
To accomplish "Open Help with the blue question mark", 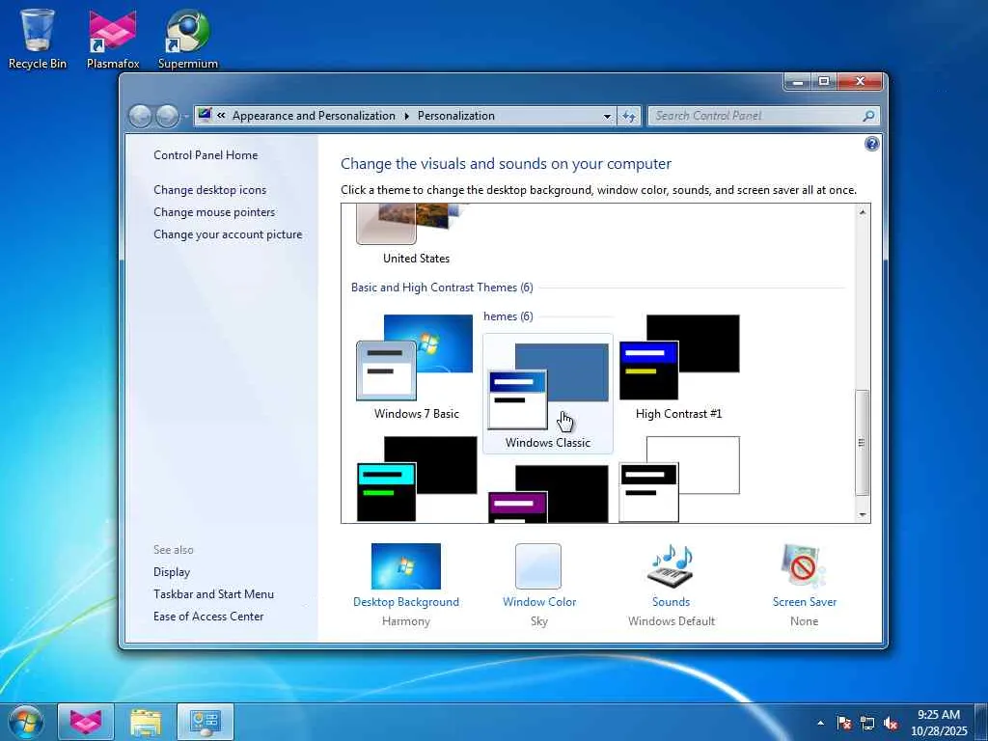I will pos(871,144).
